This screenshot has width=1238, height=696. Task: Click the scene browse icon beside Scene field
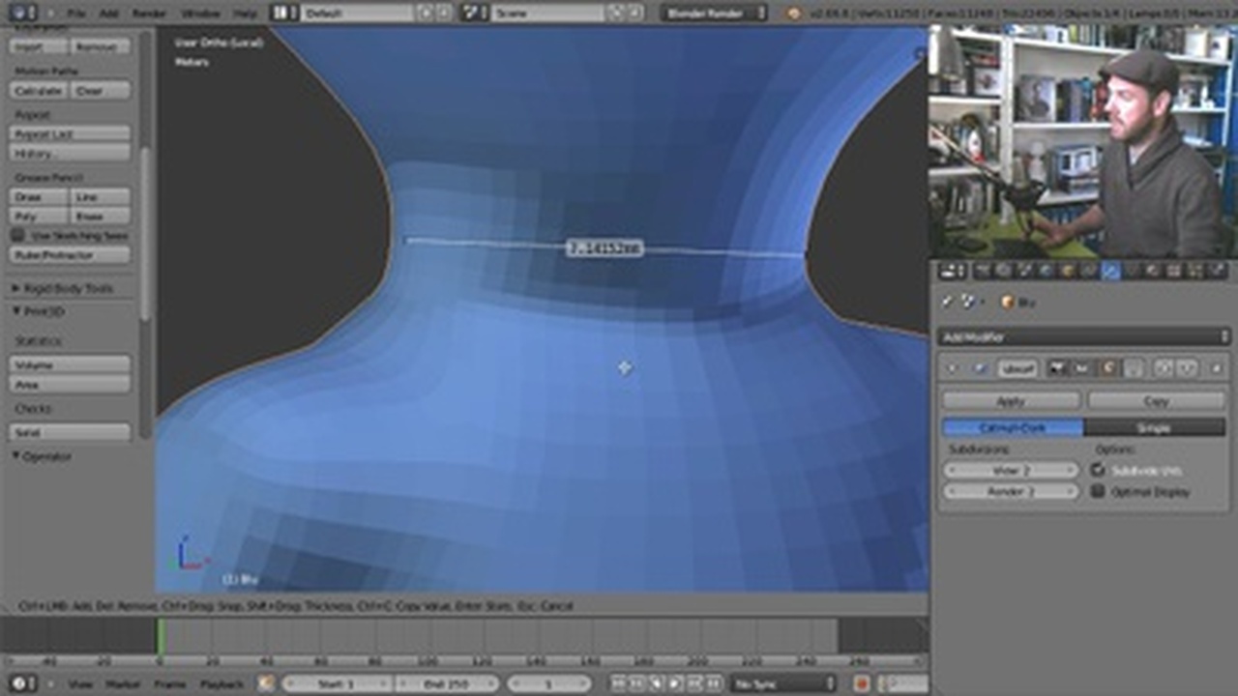474,13
